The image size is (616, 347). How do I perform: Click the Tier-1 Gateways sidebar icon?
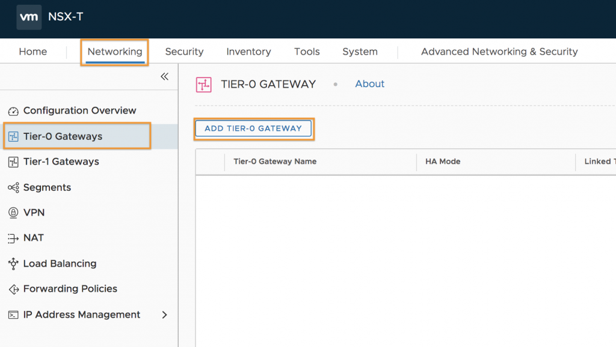click(x=13, y=162)
